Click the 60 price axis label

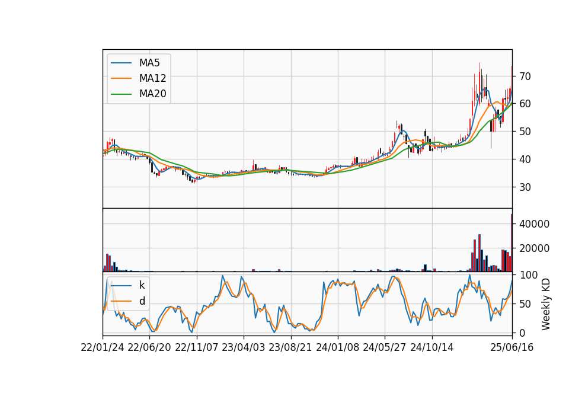point(525,104)
